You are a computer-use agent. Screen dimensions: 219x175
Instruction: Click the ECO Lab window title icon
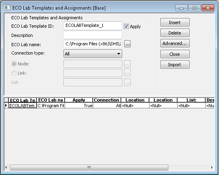[x=7, y=8]
